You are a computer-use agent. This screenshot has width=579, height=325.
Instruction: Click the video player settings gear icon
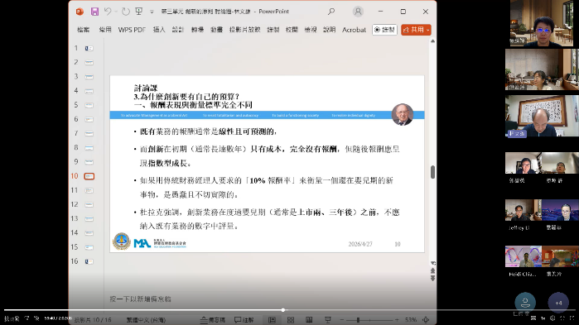pyautogui.click(x=552, y=318)
